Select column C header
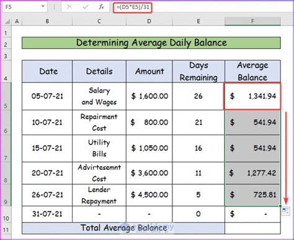This screenshot has height=240, width=294. coord(99,21)
